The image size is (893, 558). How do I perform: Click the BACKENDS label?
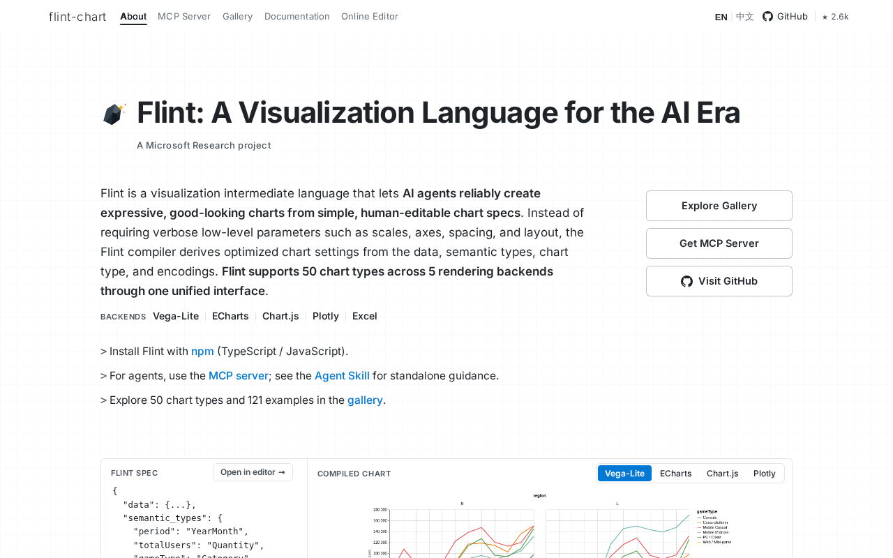(123, 317)
